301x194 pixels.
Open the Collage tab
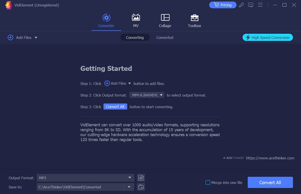pyautogui.click(x=165, y=21)
